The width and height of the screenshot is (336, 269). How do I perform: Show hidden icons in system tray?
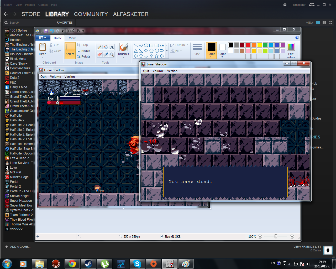pos(289,264)
